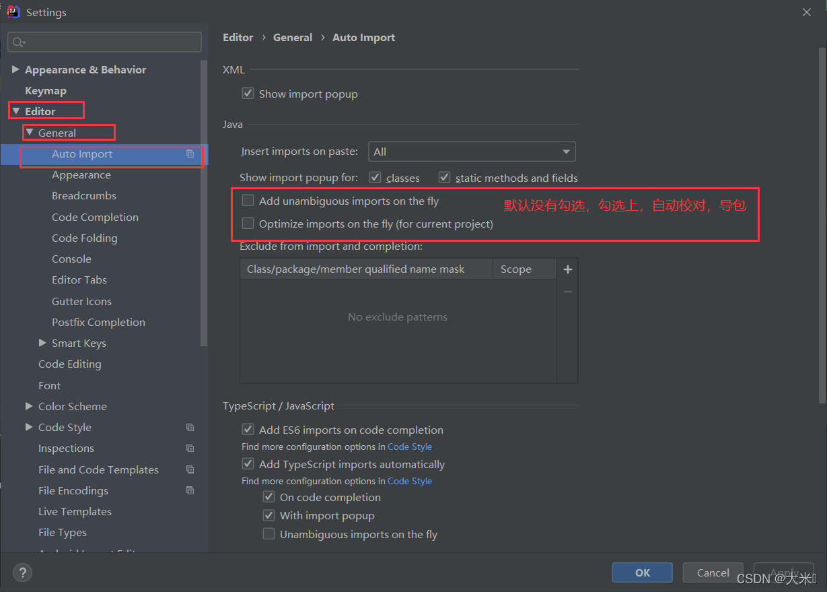Expand the Code Style node arrow in the tree
The image size is (827, 592).
click(x=29, y=427)
